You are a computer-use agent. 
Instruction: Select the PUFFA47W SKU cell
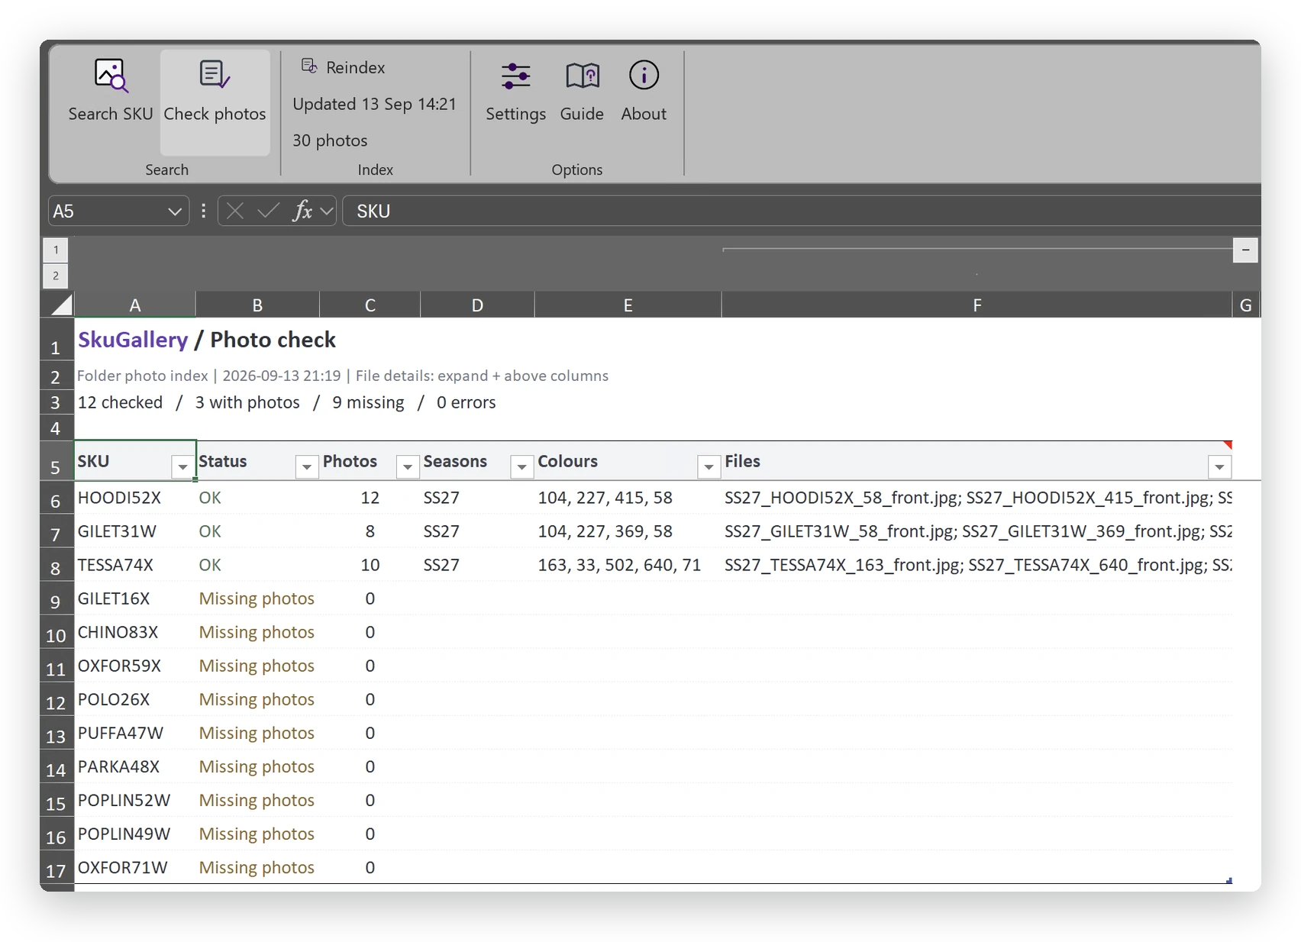pos(135,733)
